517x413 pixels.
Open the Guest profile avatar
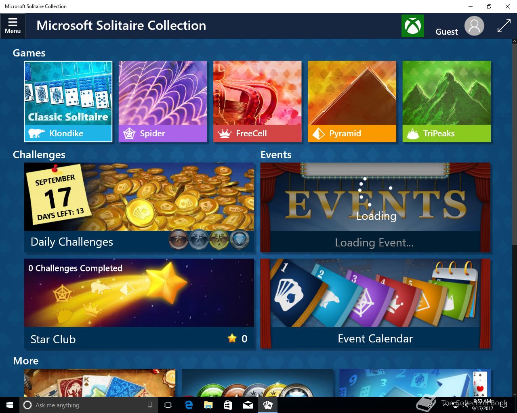pos(474,26)
